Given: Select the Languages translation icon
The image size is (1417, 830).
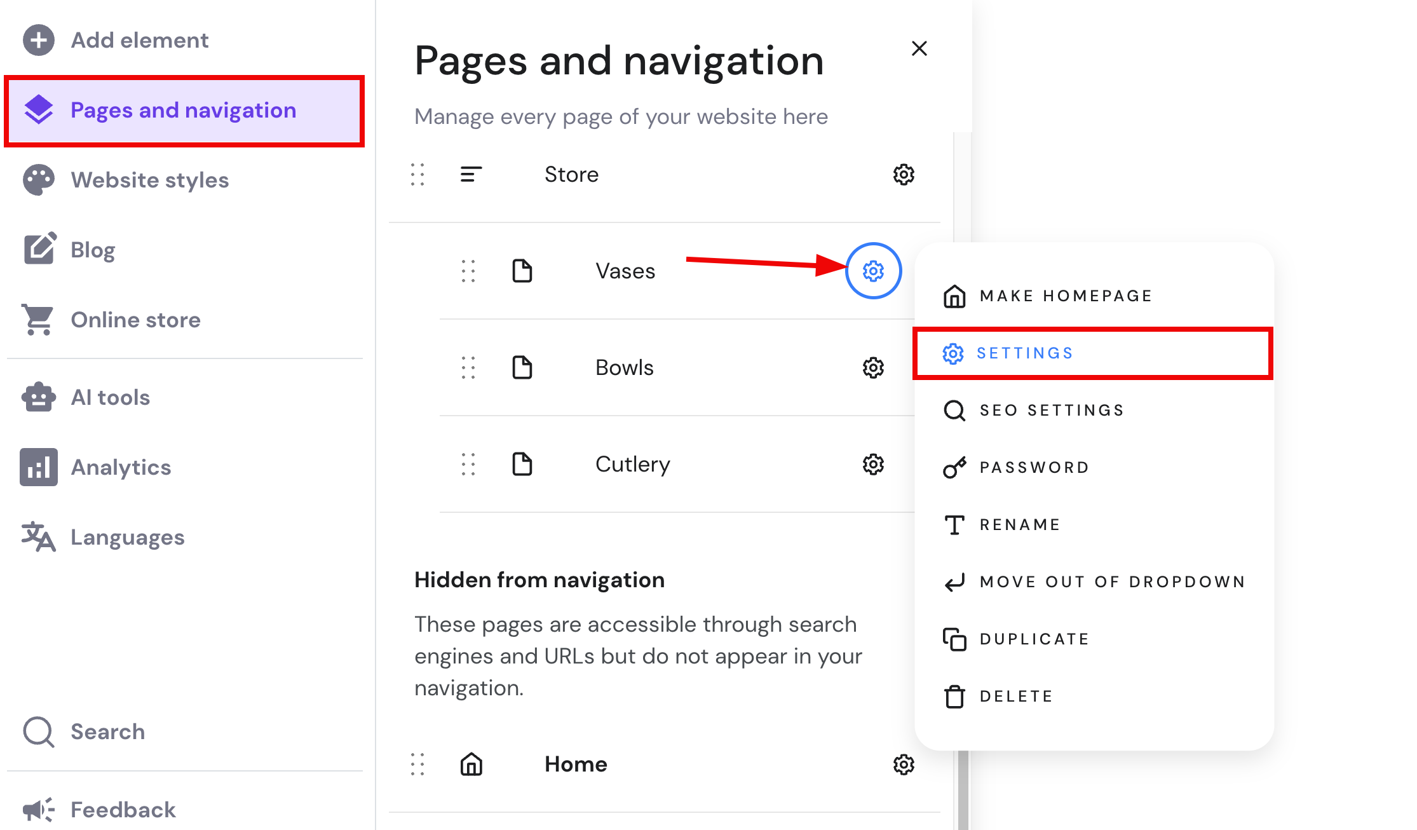Looking at the screenshot, I should (x=38, y=537).
